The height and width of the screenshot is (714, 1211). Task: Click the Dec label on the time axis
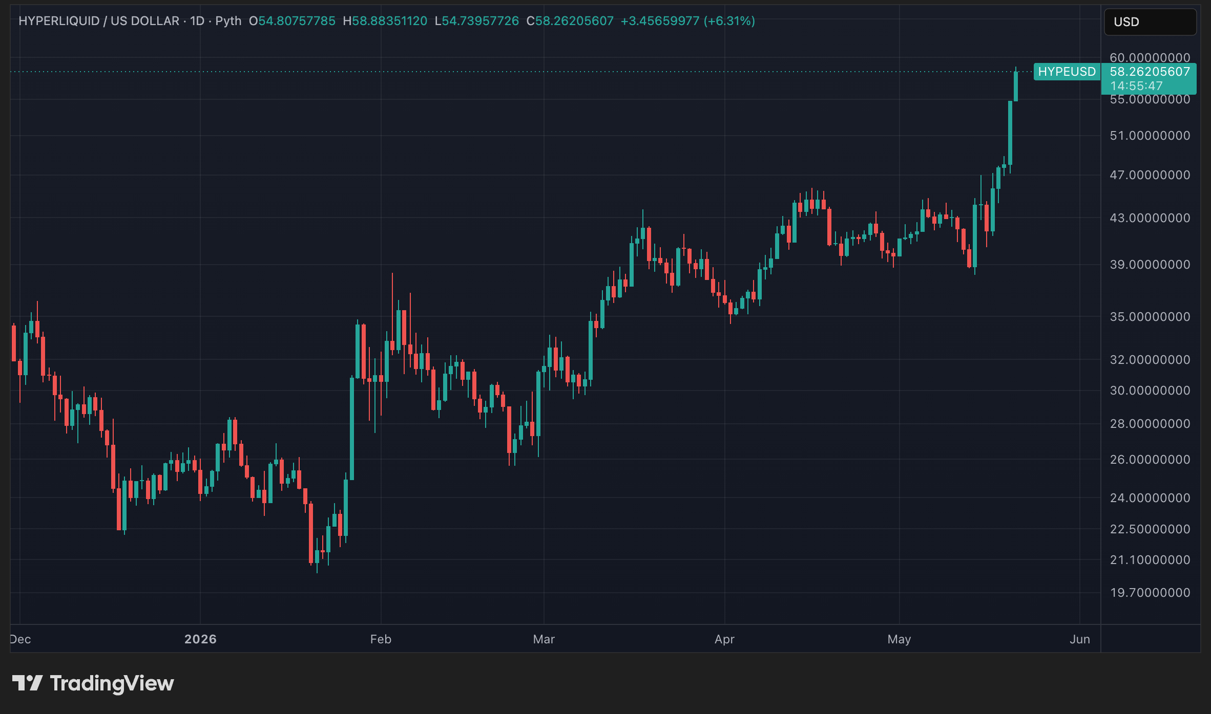(x=20, y=639)
